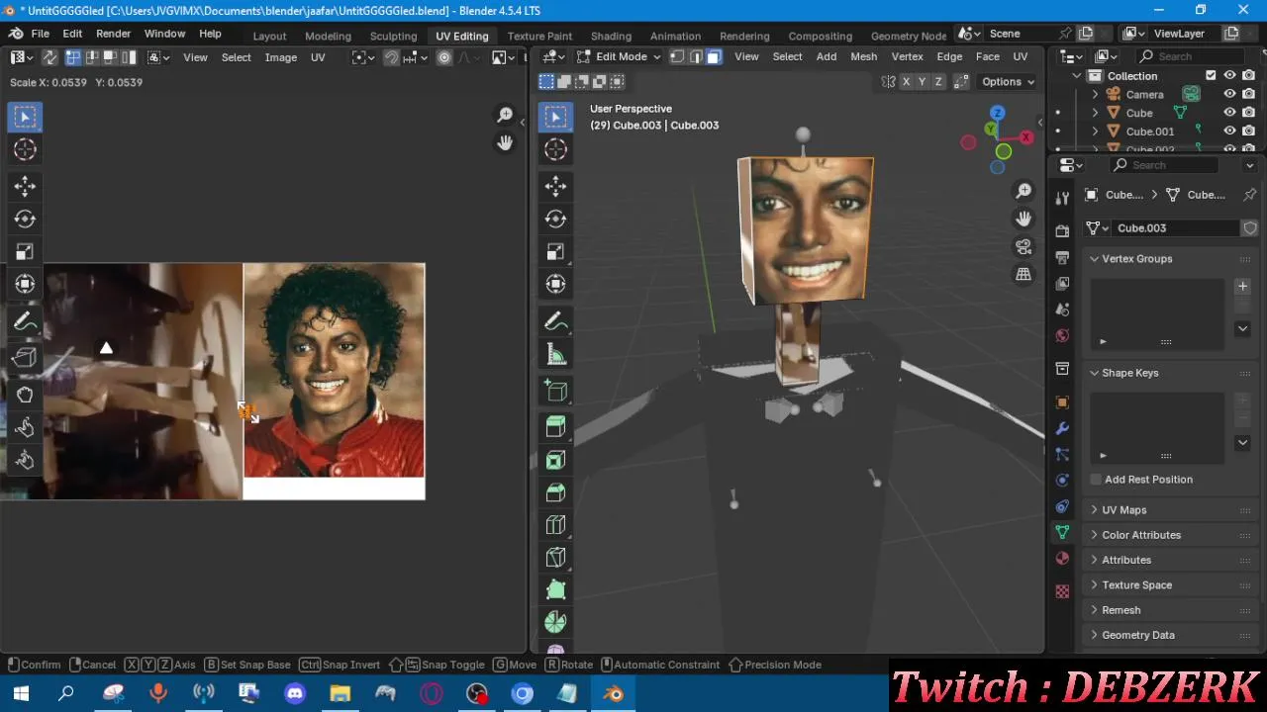Open Windows Start menu

[21, 693]
